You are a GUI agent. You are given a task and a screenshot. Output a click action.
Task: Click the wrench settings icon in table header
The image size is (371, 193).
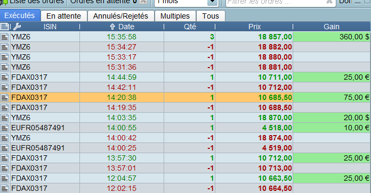pyautogui.click(x=17, y=27)
